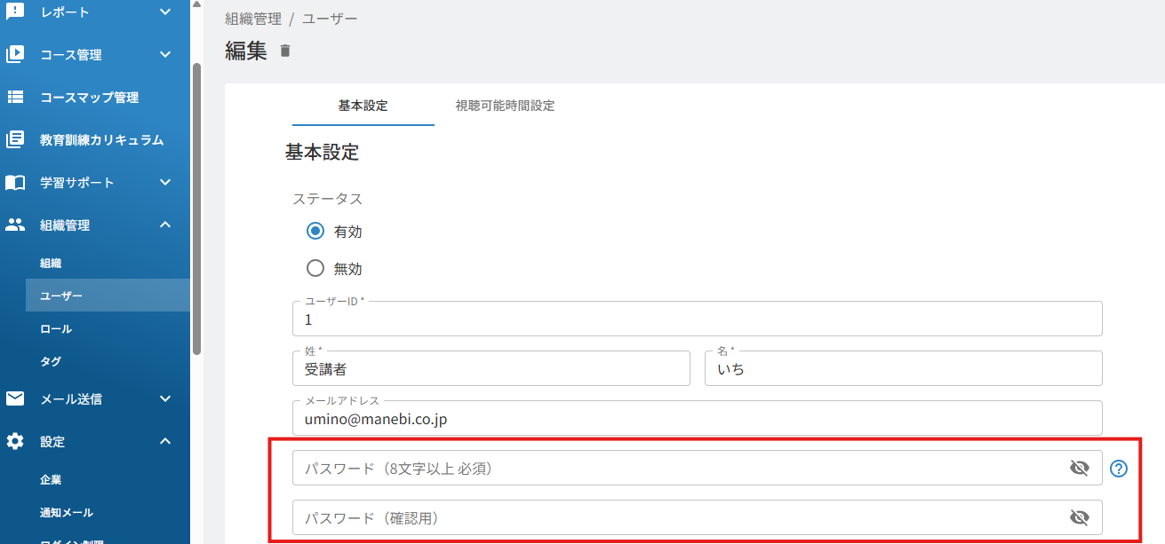Show password in the 8文字以上 field
Image resolution: width=1165 pixels, height=544 pixels.
(x=1080, y=469)
